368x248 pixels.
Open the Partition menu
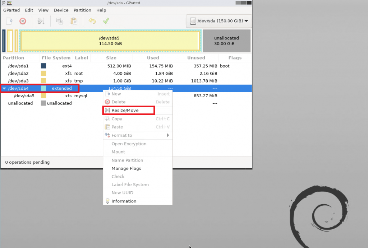click(x=82, y=10)
